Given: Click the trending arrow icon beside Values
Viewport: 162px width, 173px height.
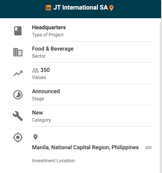Looking at the screenshot, I should point(18,73).
